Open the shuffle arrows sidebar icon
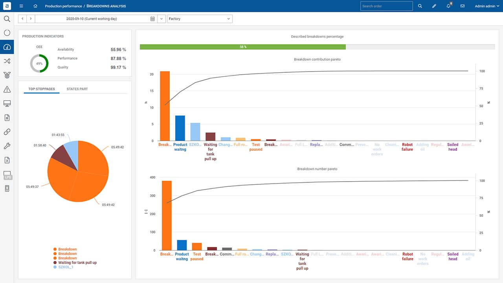 7,61
